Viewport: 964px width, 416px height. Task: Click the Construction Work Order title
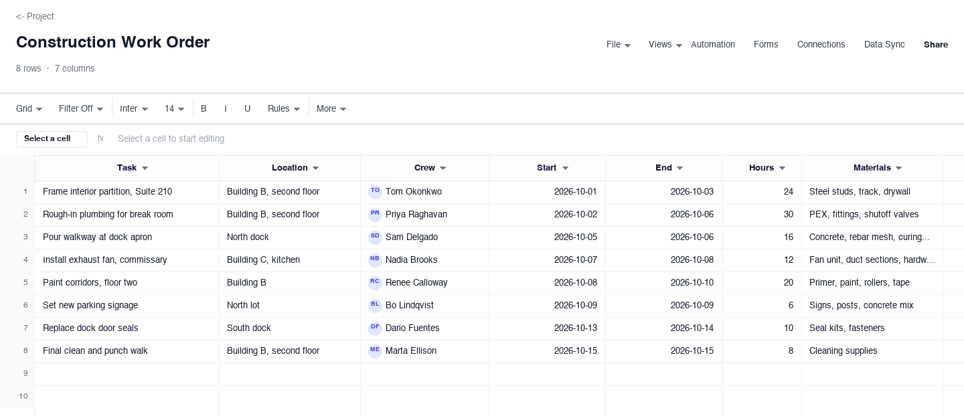coord(112,42)
